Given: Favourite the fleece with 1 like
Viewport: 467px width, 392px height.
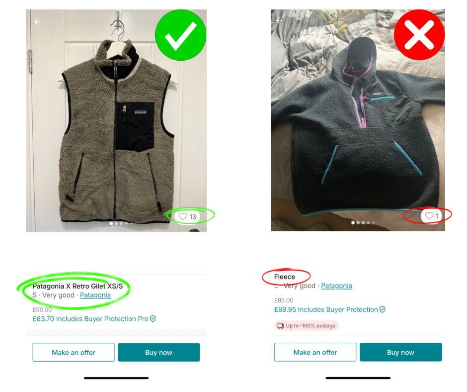Looking at the screenshot, I should tap(431, 216).
